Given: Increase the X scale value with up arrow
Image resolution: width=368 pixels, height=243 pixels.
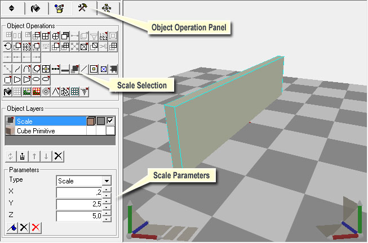Looking at the screenshot, I should (107, 190).
